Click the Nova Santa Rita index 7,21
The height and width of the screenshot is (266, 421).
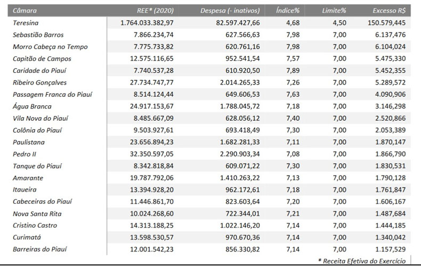pos(292,213)
